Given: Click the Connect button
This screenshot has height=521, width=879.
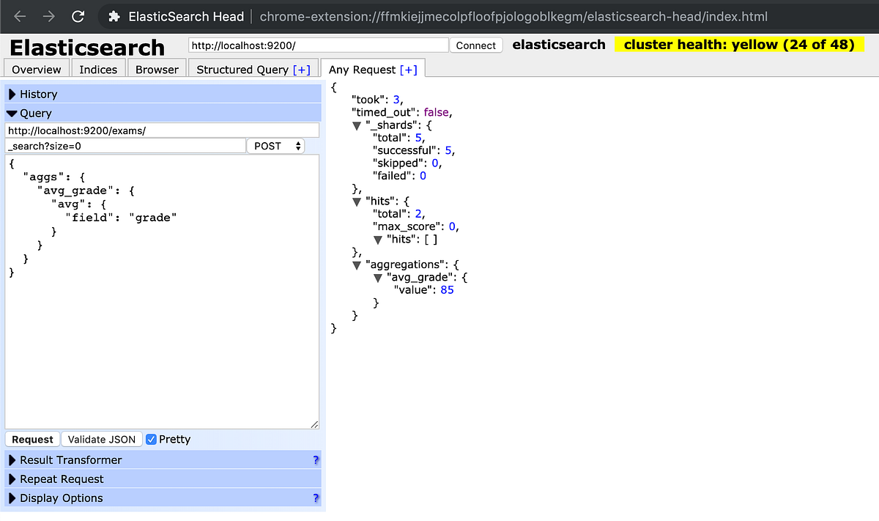Looking at the screenshot, I should pos(475,45).
